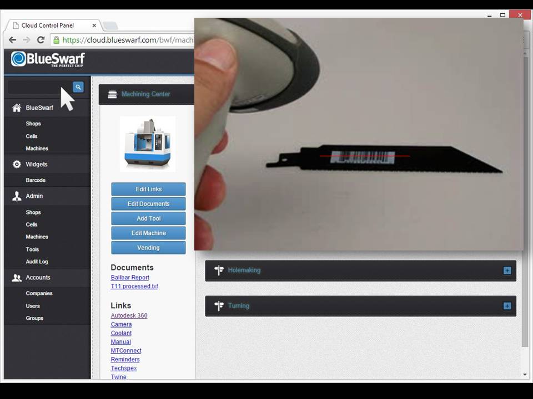Expand the Holemaking panel with plus button
This screenshot has height=399, width=533.
click(507, 270)
